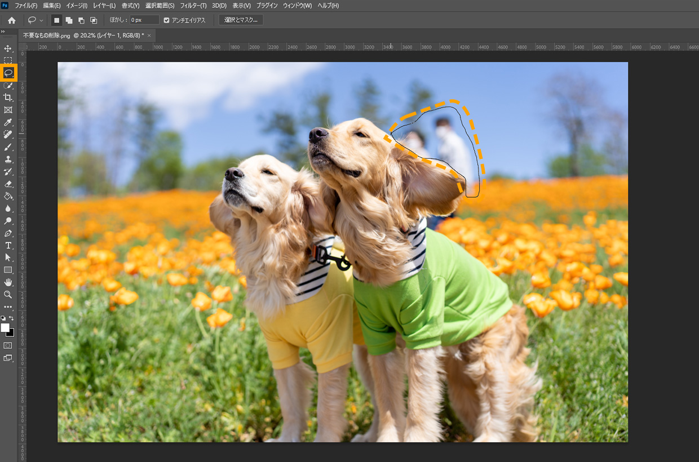Open the 編集(E) menu
The image size is (699, 462).
tap(52, 5)
